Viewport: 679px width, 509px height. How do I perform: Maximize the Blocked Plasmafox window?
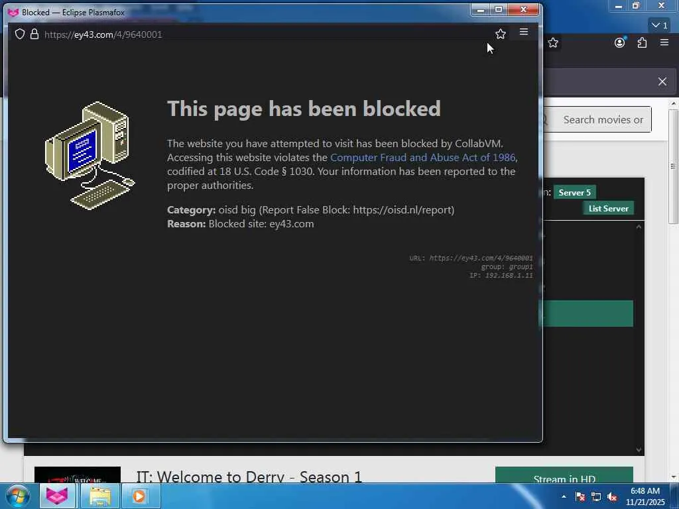pyautogui.click(x=499, y=9)
